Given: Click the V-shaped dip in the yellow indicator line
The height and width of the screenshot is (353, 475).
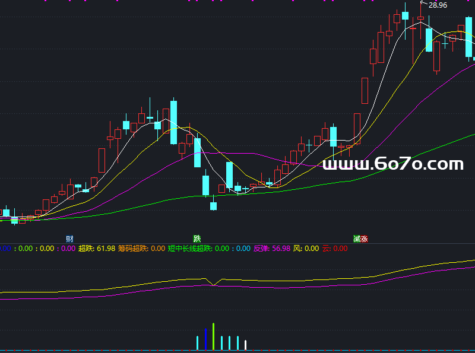Looking at the screenshot, I should point(214,284).
